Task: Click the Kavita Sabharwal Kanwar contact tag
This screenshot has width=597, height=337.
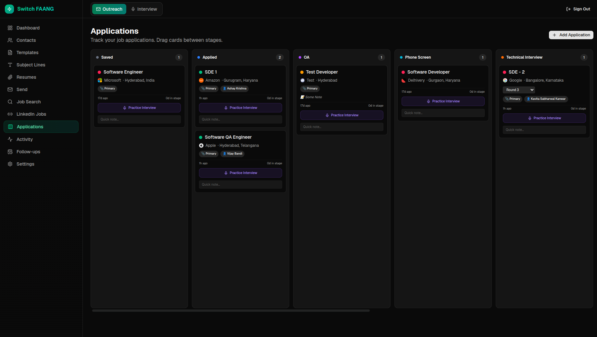Action: click(546, 99)
